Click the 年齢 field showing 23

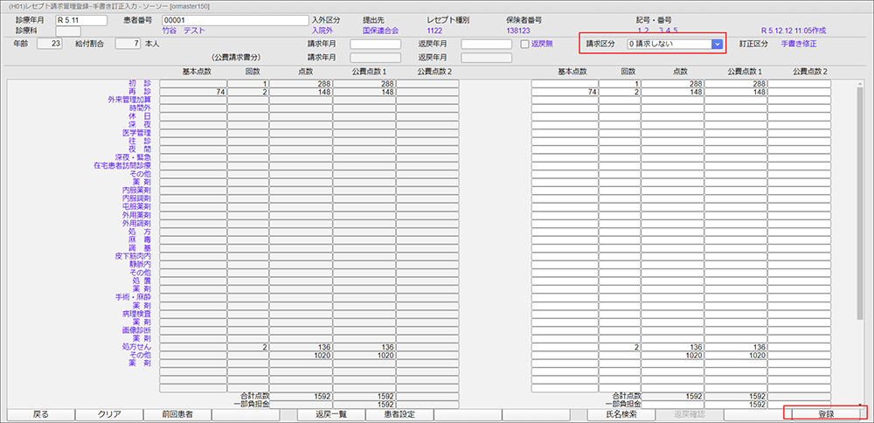(x=51, y=44)
